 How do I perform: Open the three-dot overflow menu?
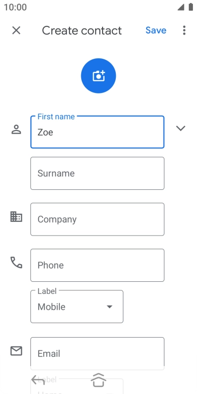[x=184, y=30]
